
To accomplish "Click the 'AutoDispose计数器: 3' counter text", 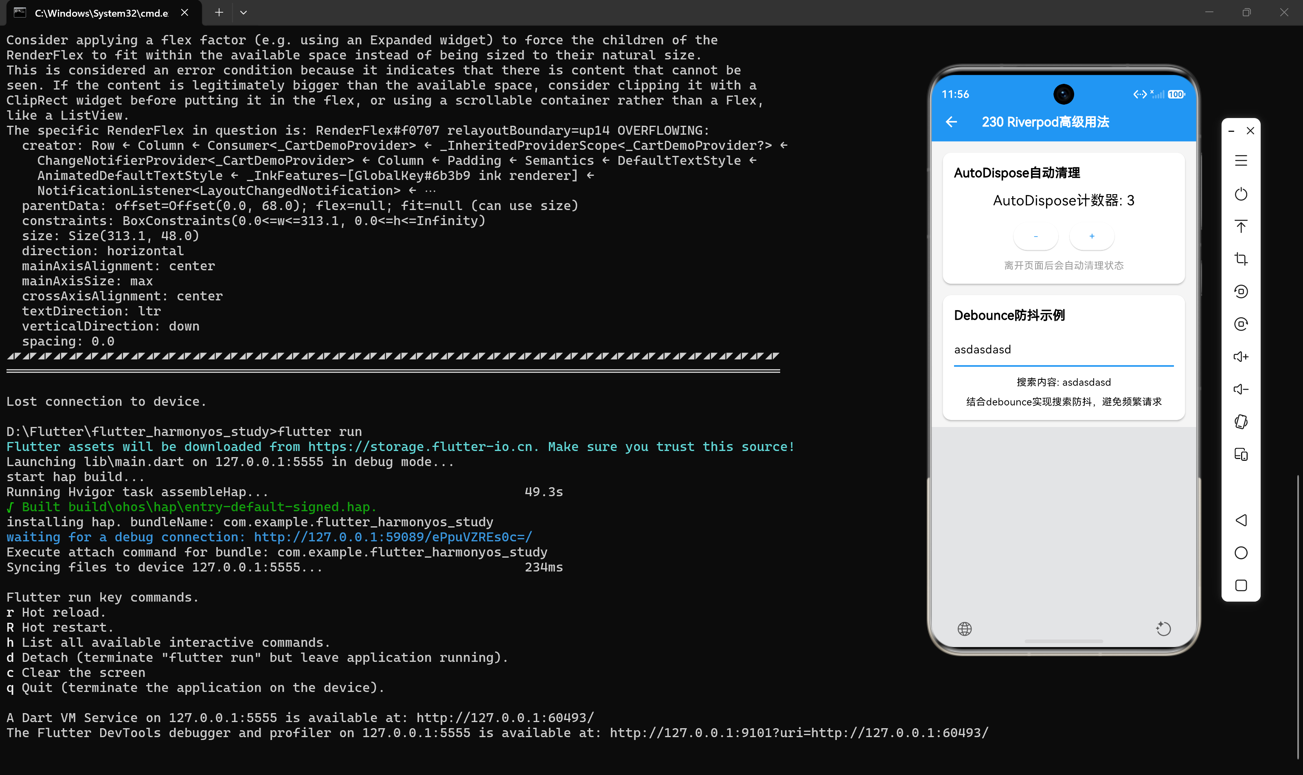I will [1064, 201].
